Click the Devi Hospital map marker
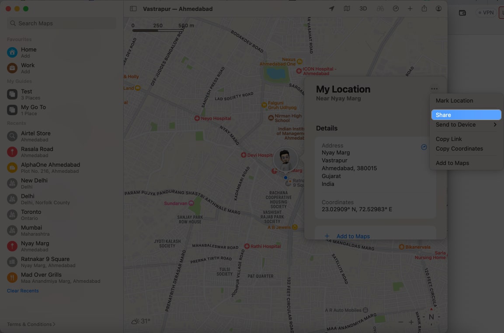Viewport: 504px width, 333px height. click(x=243, y=155)
